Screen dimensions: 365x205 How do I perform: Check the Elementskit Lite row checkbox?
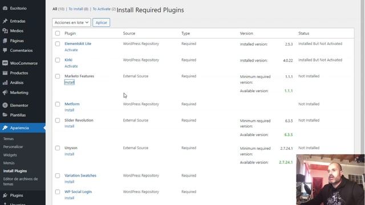[x=58, y=44]
